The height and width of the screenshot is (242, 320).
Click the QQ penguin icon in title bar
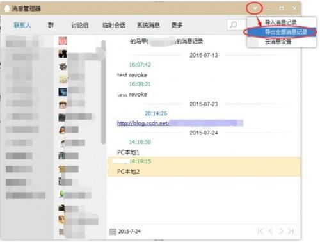(x=7, y=8)
